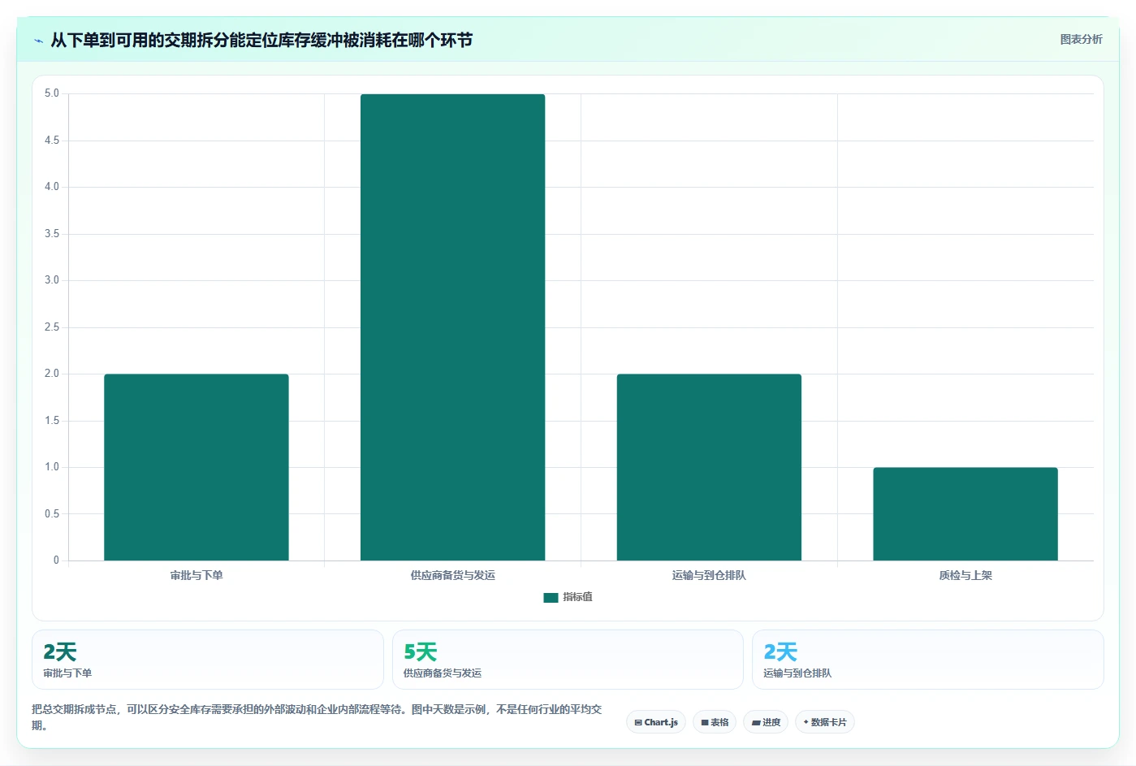1136x766 pixels.
Task: Select the 运输与到仓排队 bar in the chart
Action: (709, 467)
